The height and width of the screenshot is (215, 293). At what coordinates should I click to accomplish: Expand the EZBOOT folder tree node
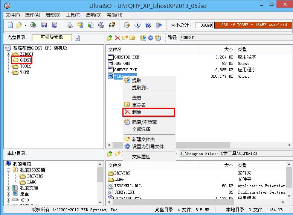[x=9, y=54]
